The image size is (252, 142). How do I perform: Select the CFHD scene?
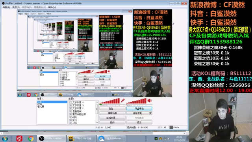39,104
